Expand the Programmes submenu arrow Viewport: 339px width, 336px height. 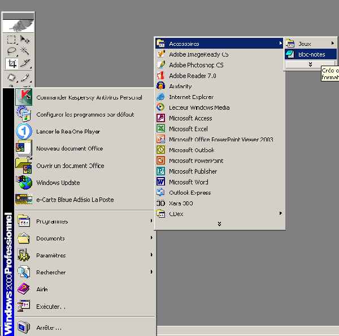point(151,221)
